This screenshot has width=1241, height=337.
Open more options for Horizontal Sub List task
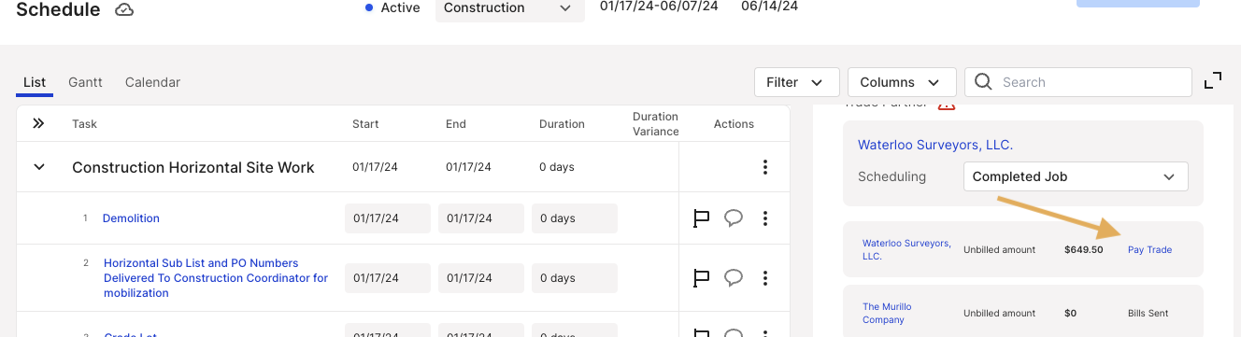click(x=765, y=278)
